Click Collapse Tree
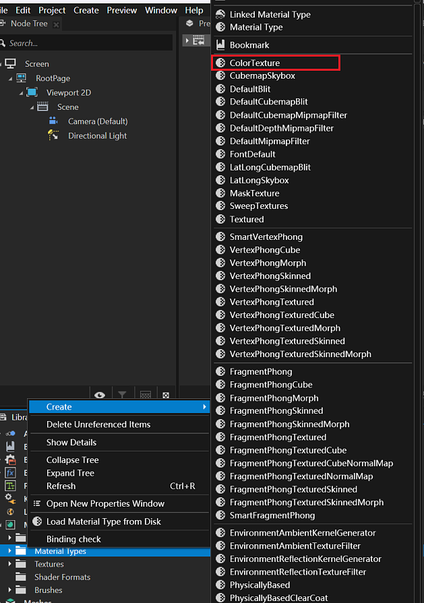The width and height of the screenshot is (424, 603). 72,460
